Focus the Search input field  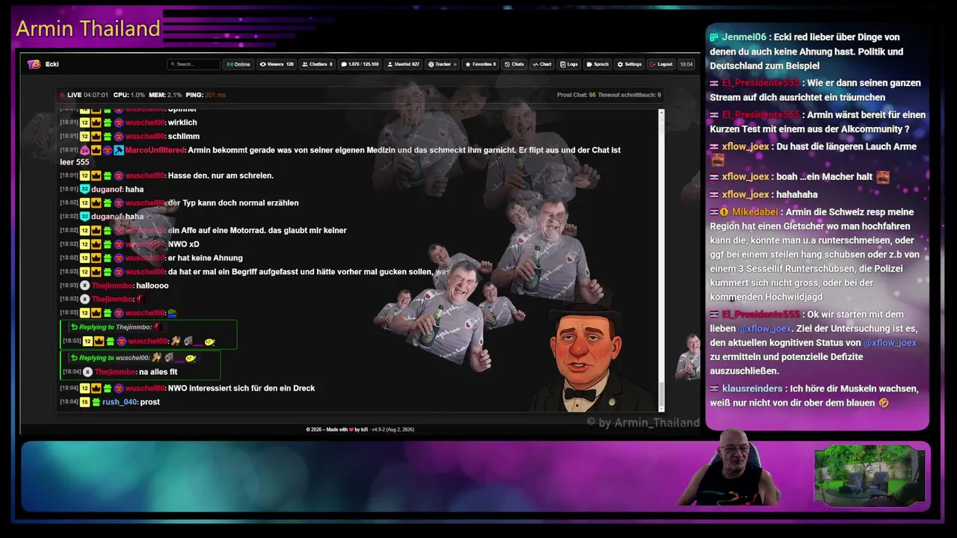click(x=194, y=64)
